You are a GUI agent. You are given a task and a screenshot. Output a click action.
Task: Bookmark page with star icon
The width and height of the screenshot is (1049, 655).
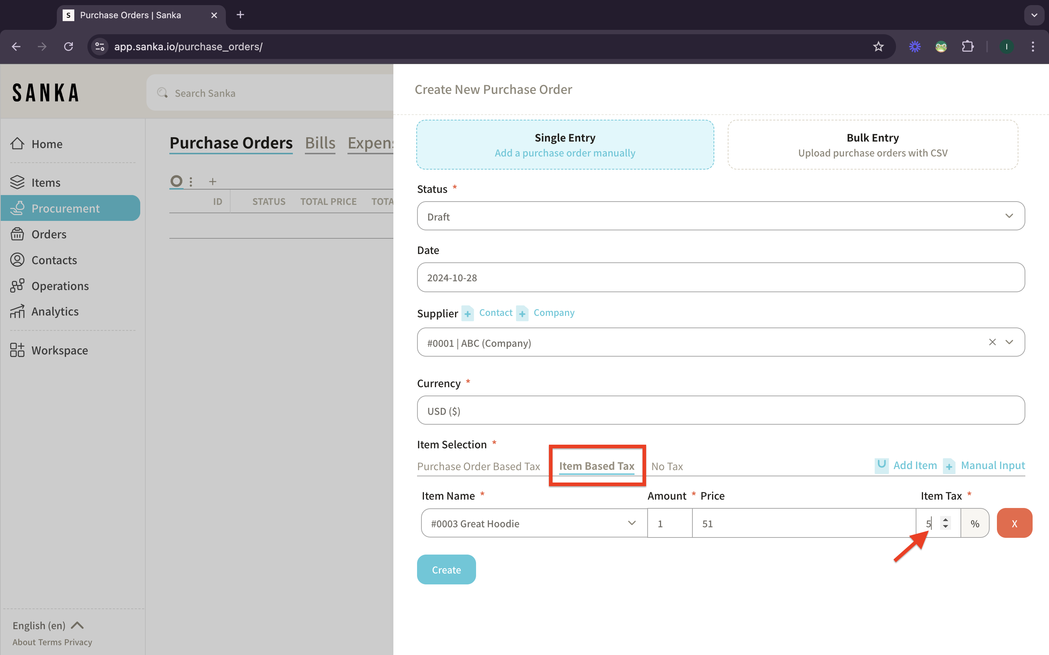[x=878, y=46]
